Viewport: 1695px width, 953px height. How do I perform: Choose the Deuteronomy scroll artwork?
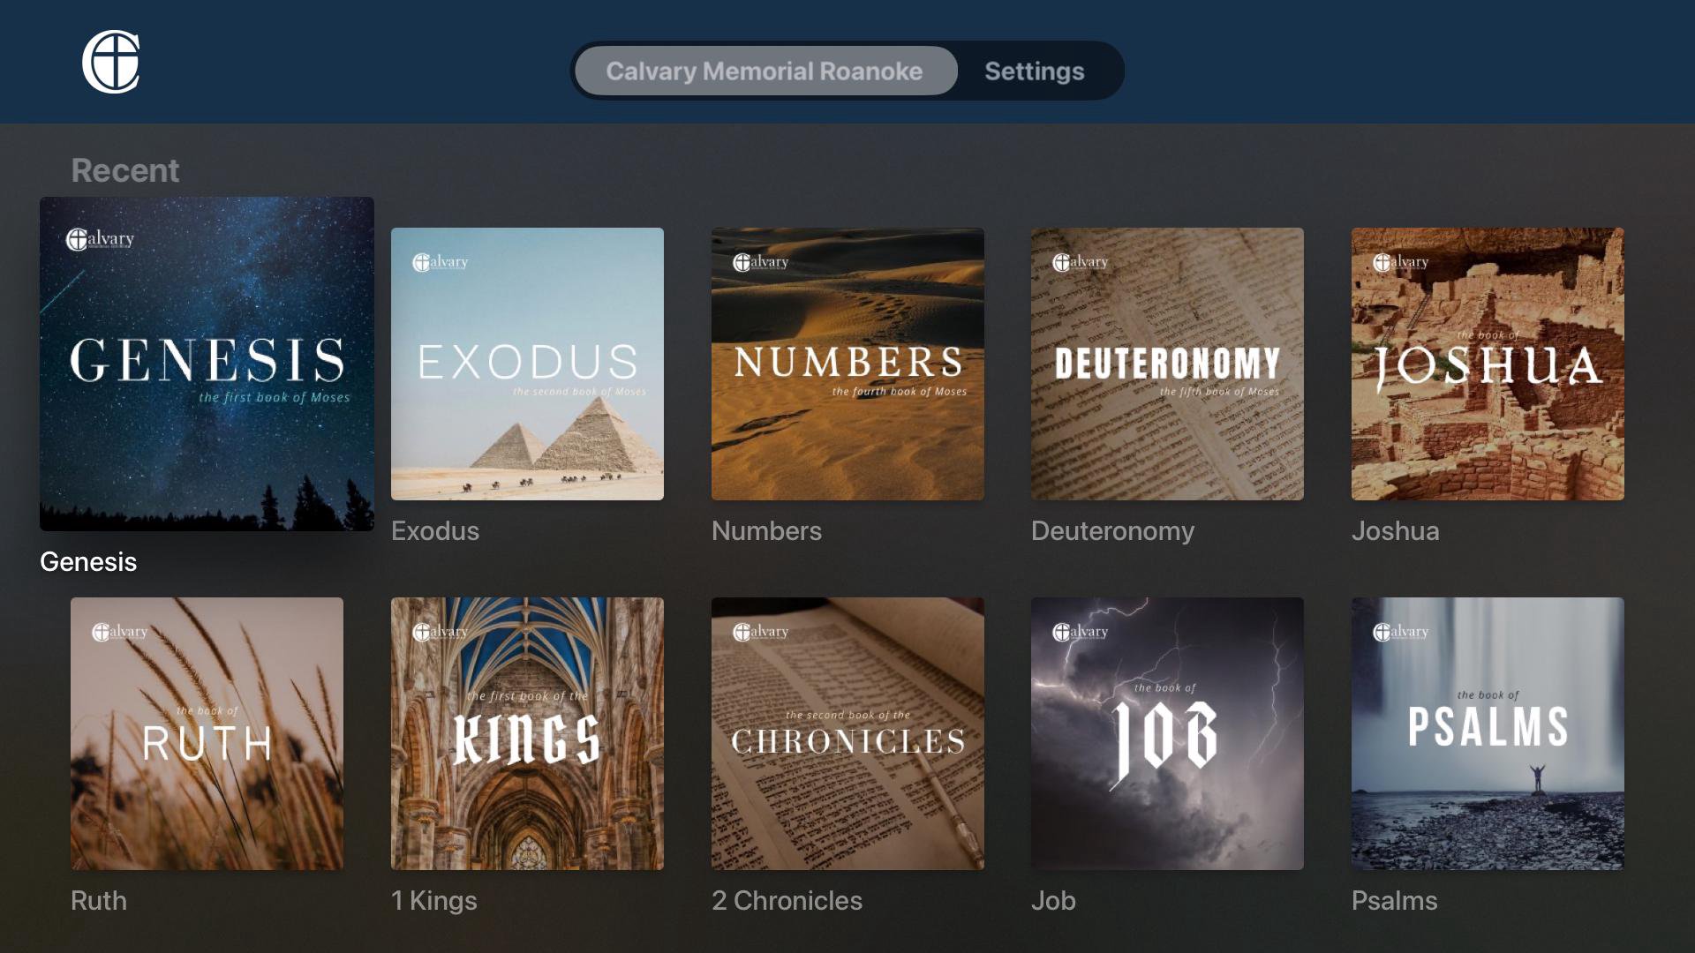(x=1167, y=364)
